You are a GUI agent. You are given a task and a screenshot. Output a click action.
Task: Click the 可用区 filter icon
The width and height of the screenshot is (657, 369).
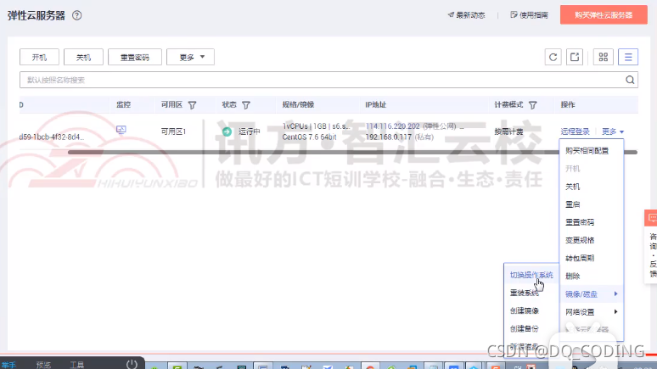192,105
